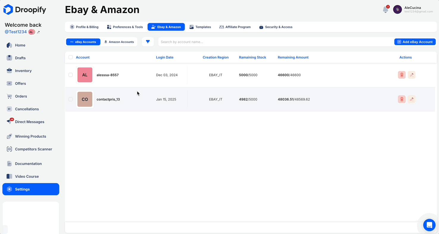This screenshot has height=234, width=439.
Task: Edit the contactpris_13 account
Action: point(412,99)
